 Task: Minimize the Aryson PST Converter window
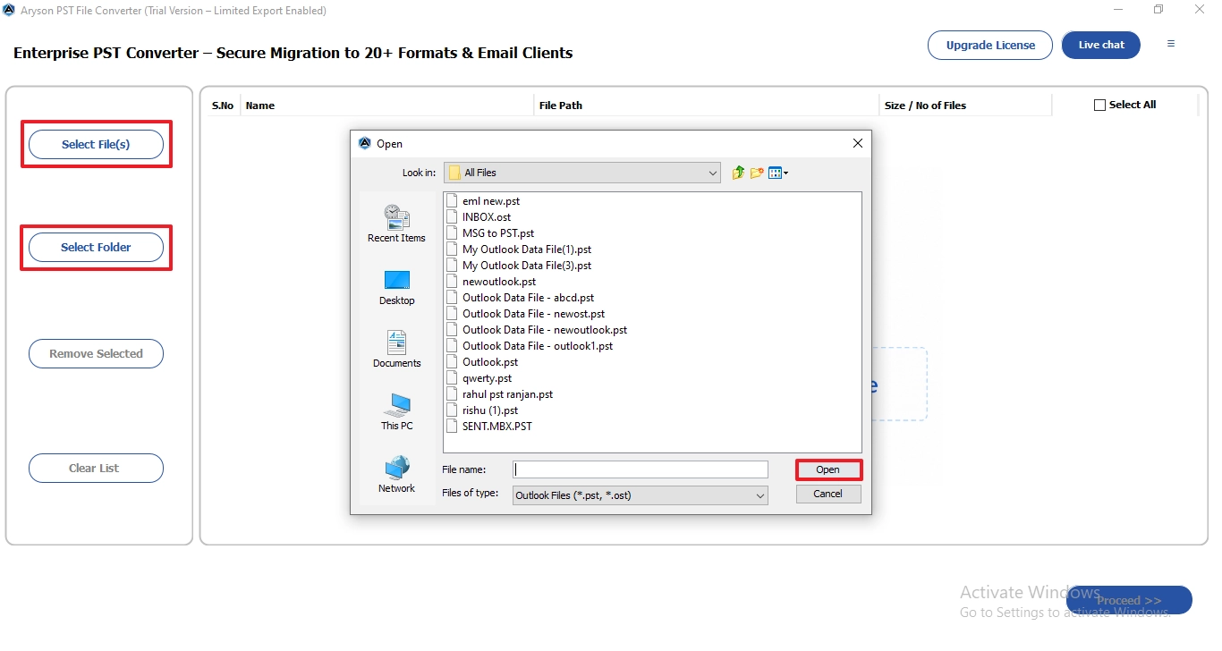[1118, 10]
